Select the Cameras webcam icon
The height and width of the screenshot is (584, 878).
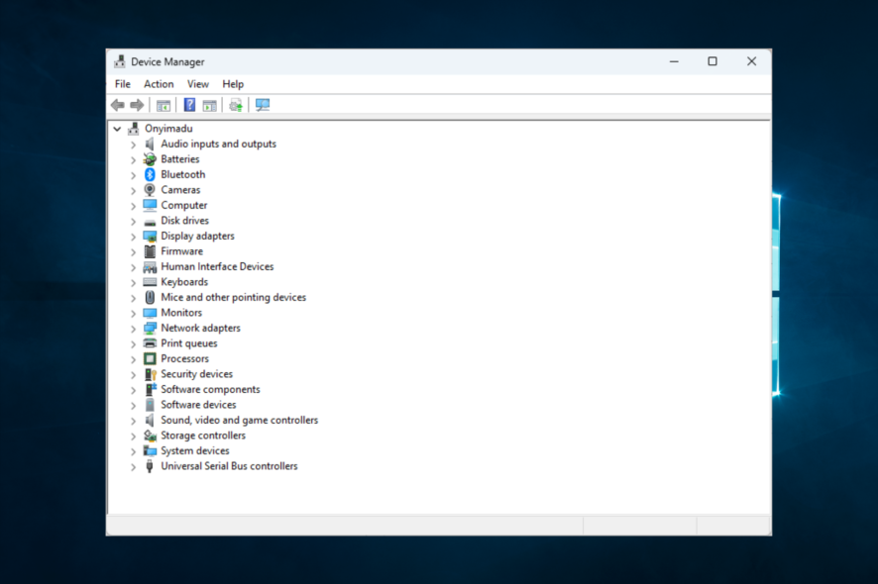coord(150,190)
